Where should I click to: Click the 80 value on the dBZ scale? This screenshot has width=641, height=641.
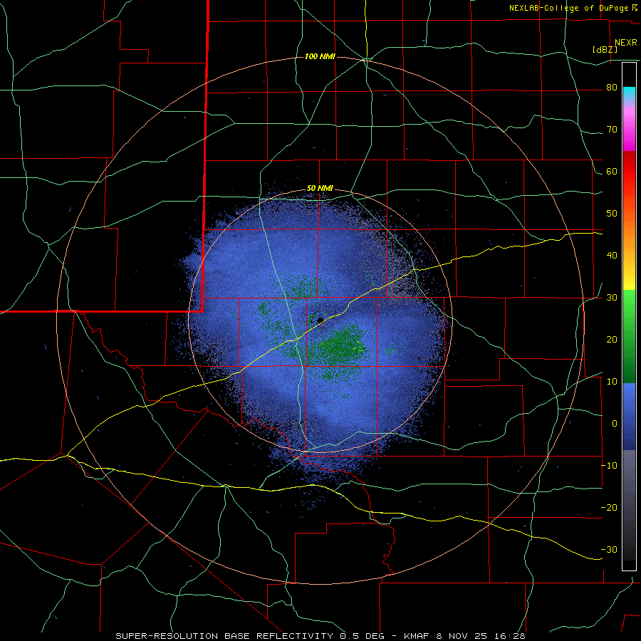point(612,88)
